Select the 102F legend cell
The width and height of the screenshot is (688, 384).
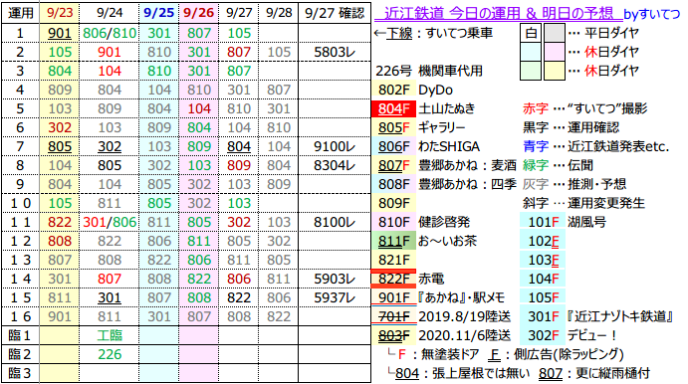tap(544, 241)
